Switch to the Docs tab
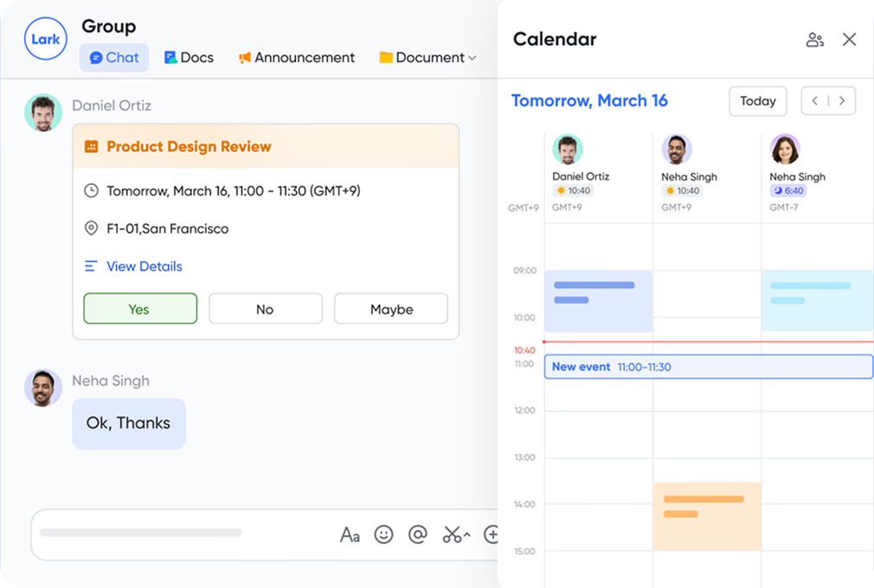Screen dimensions: 874x588 point(189,58)
